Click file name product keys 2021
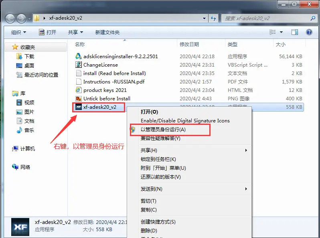This screenshot has width=320, height=238. [105, 90]
